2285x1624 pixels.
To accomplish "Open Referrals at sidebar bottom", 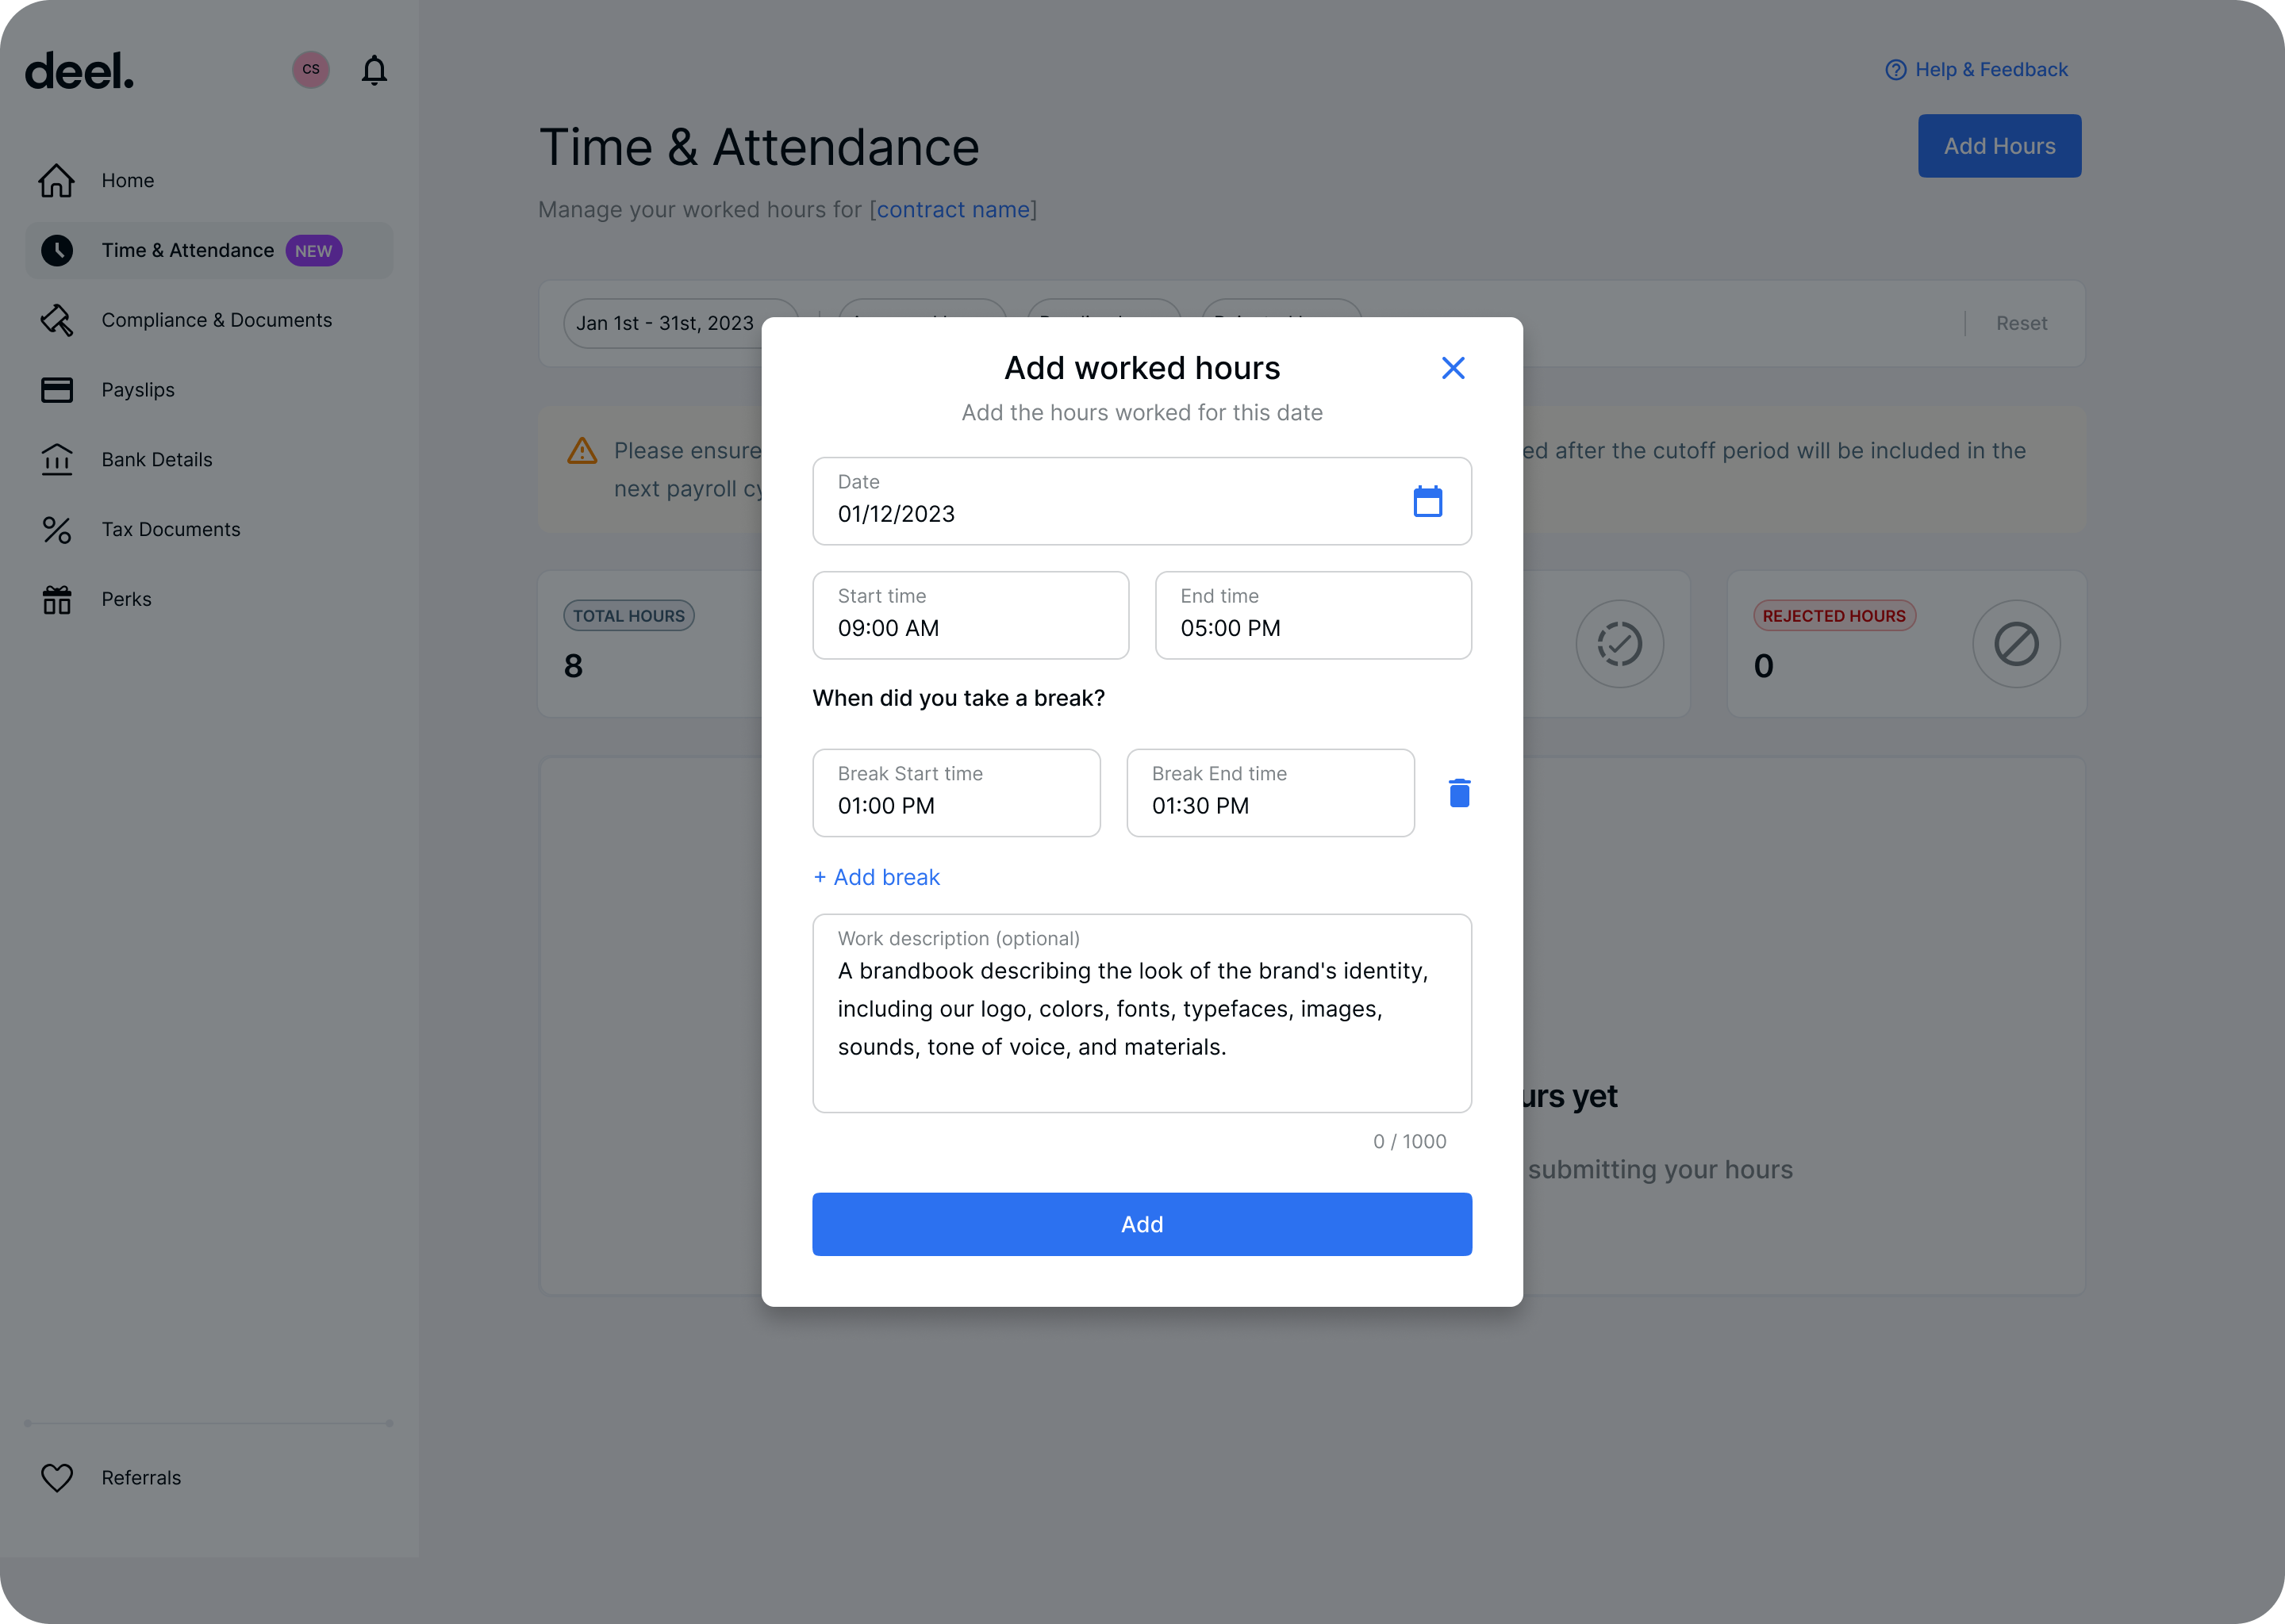I will coord(209,1478).
